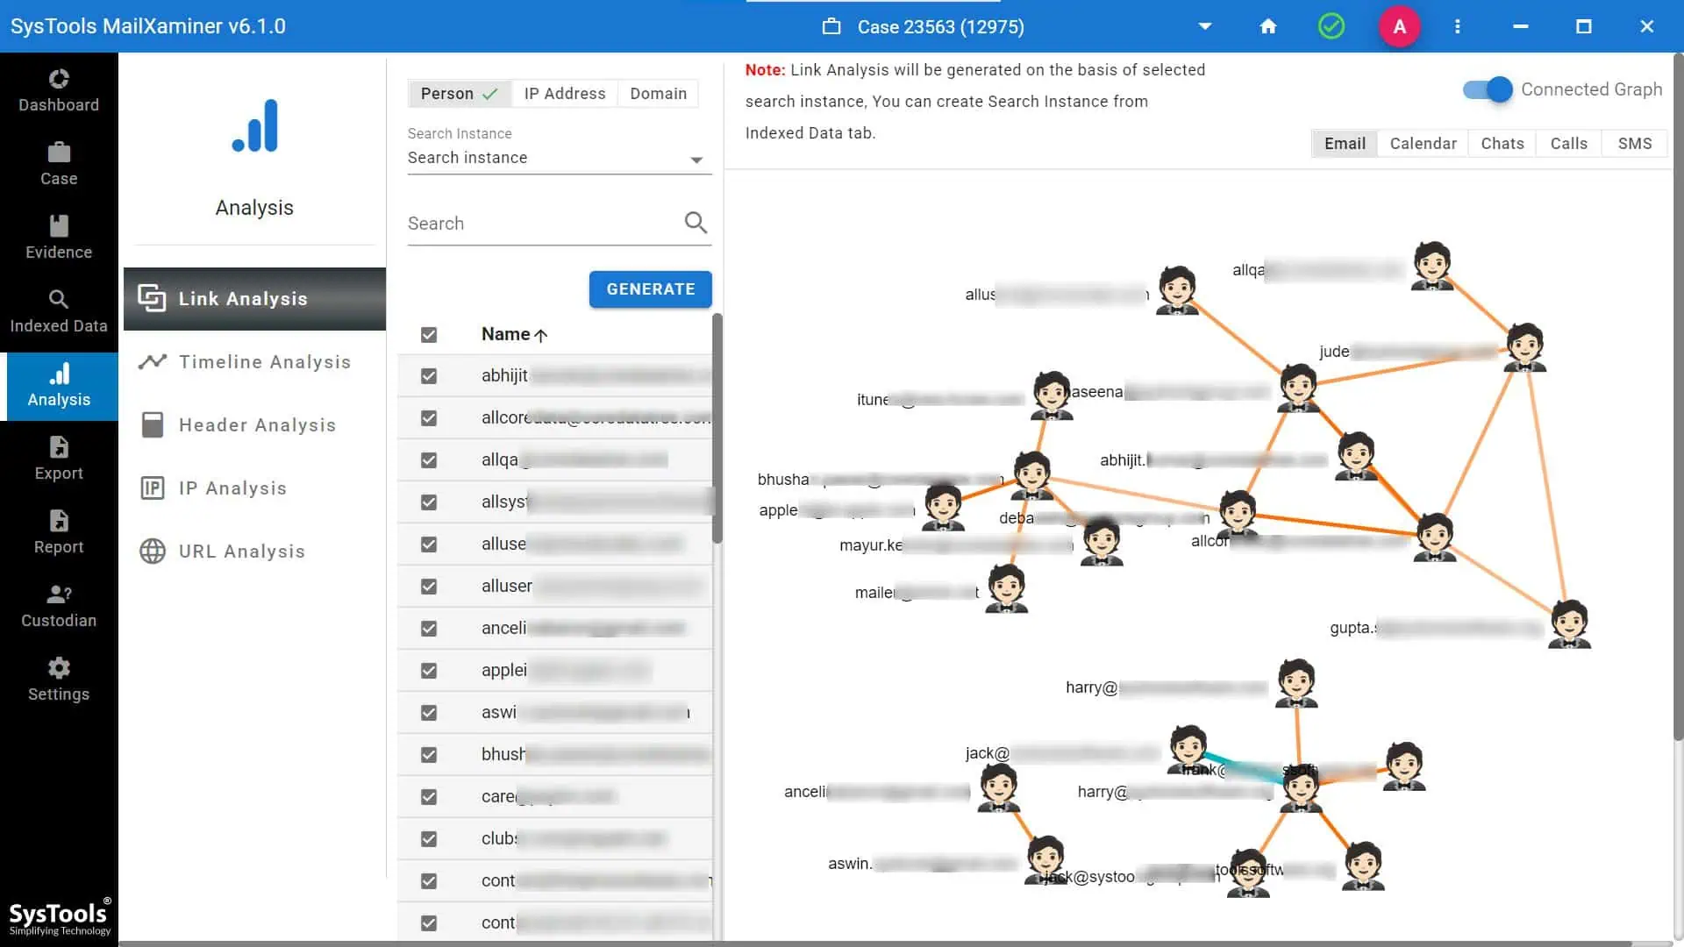Click the briefcase case icon in title bar
Image resolution: width=1684 pixels, height=947 pixels.
[x=831, y=26]
